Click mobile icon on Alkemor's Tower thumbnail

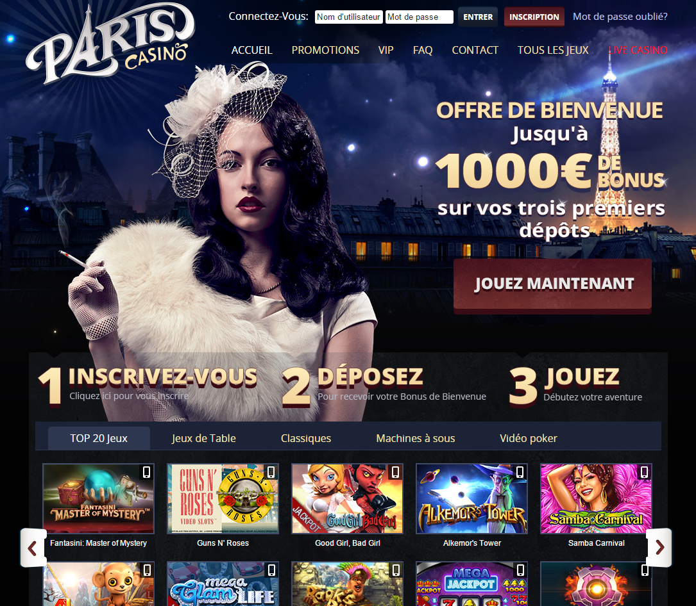coord(520,472)
